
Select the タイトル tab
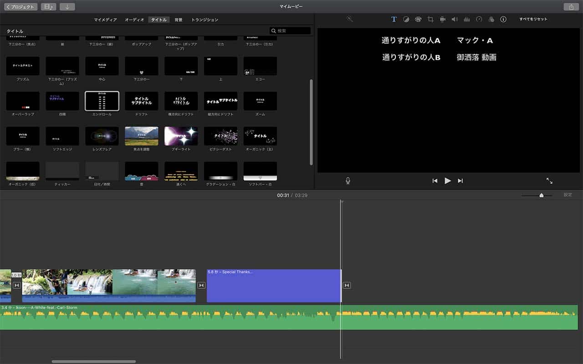tap(159, 20)
